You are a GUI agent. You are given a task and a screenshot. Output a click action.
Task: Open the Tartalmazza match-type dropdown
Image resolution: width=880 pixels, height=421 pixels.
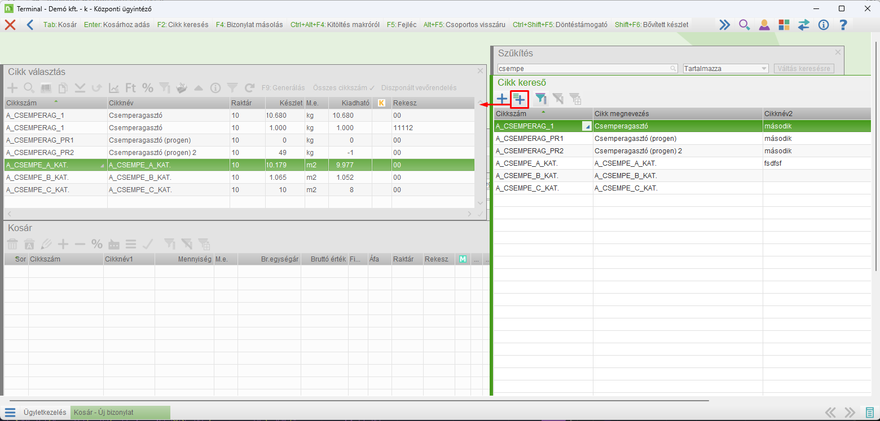(725, 68)
